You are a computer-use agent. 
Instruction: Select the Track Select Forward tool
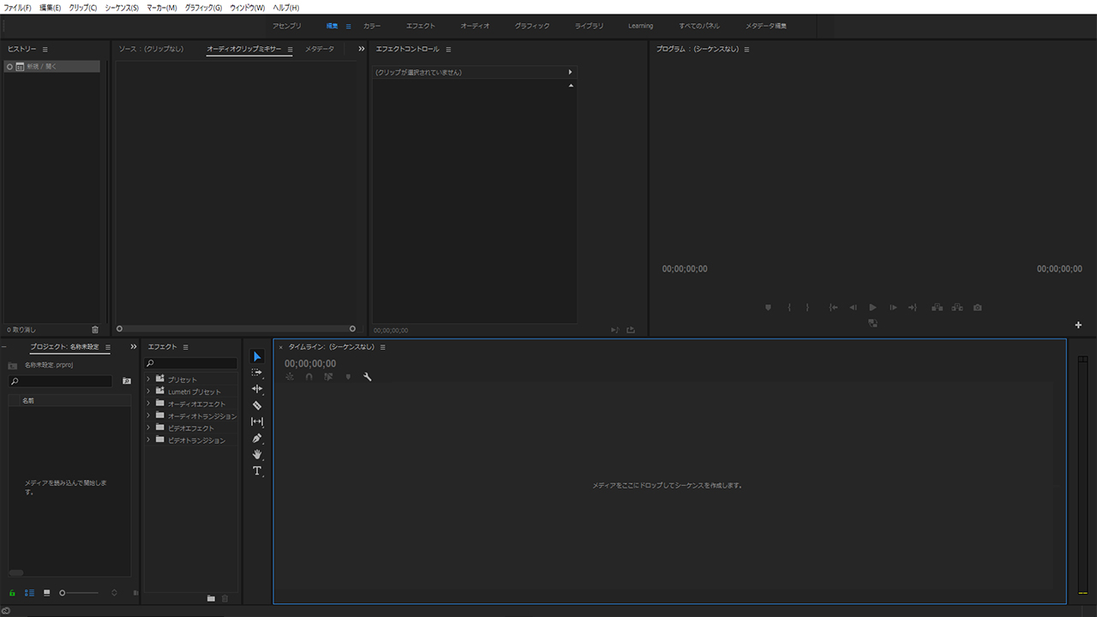pos(257,373)
